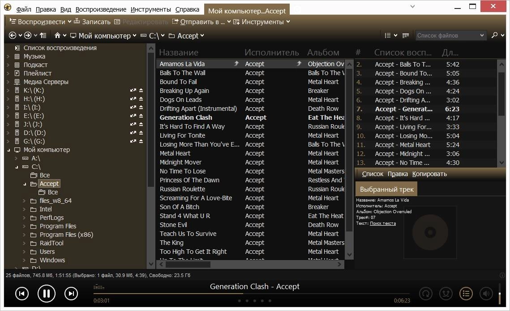Adjust the vertical volume slider

pos(500,294)
